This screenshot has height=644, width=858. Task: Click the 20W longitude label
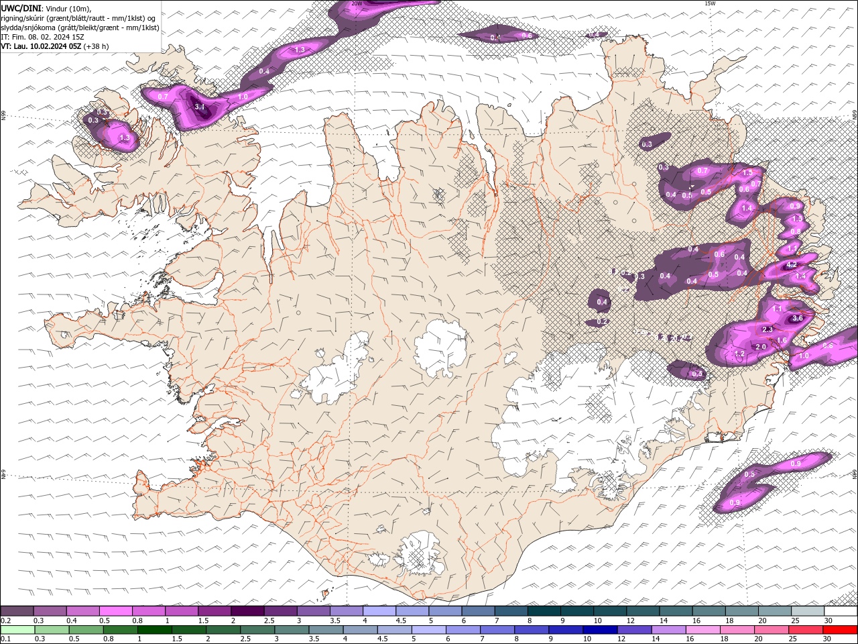click(x=357, y=3)
